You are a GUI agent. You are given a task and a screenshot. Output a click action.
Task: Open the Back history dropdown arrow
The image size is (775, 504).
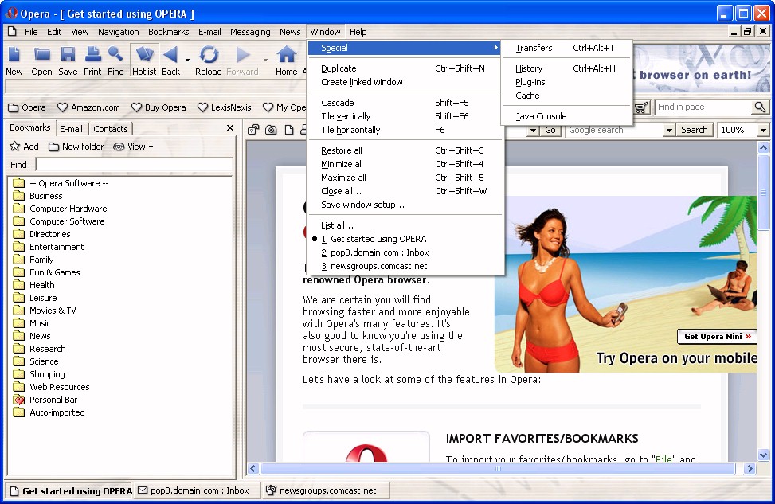[x=187, y=61]
